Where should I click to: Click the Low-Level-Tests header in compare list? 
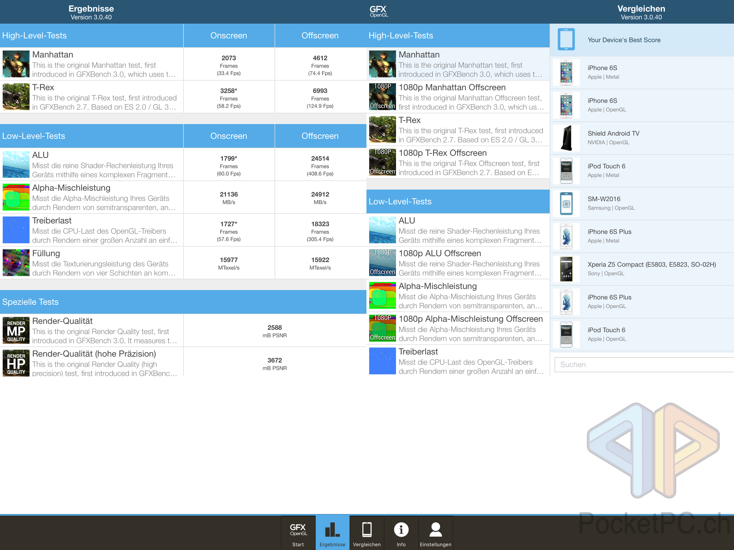[458, 201]
